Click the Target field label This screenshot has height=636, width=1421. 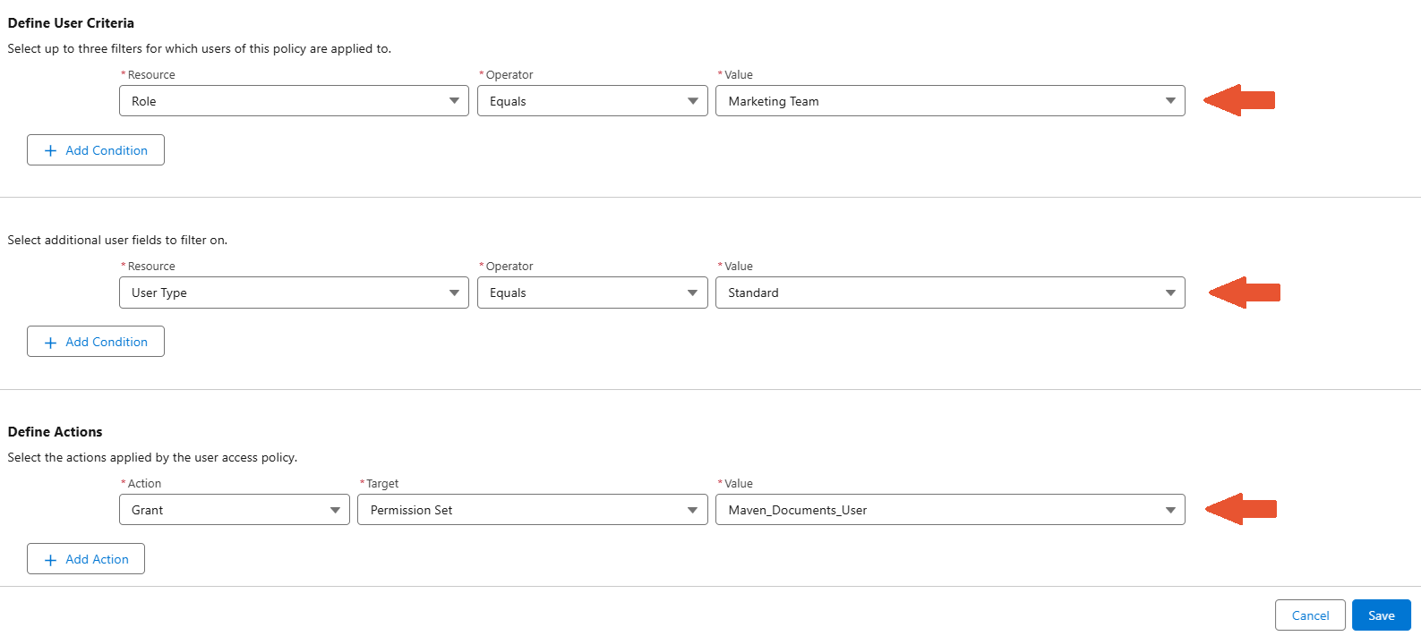(x=382, y=484)
